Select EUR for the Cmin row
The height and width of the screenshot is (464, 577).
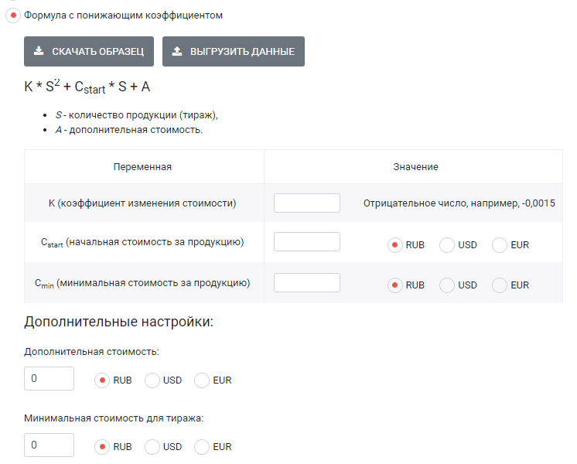coord(500,285)
